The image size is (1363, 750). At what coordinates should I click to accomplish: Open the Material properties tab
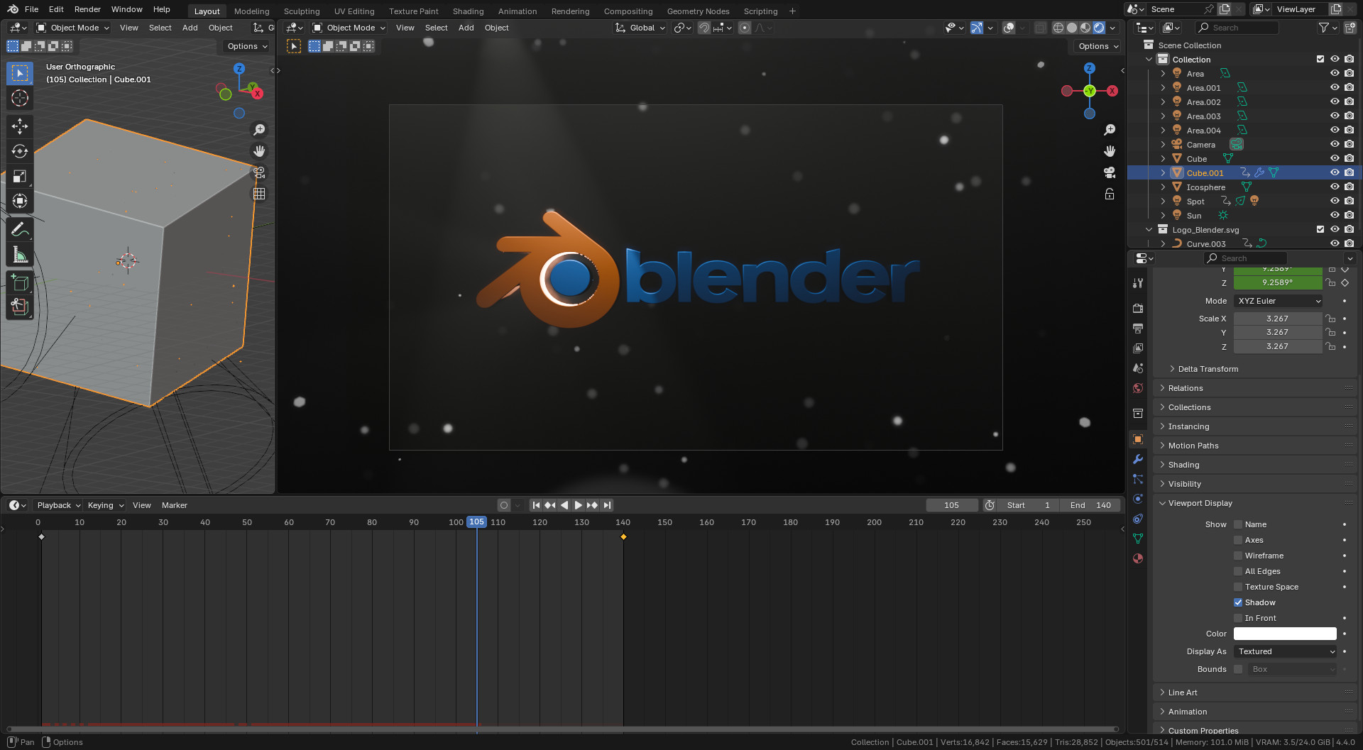coord(1138,558)
